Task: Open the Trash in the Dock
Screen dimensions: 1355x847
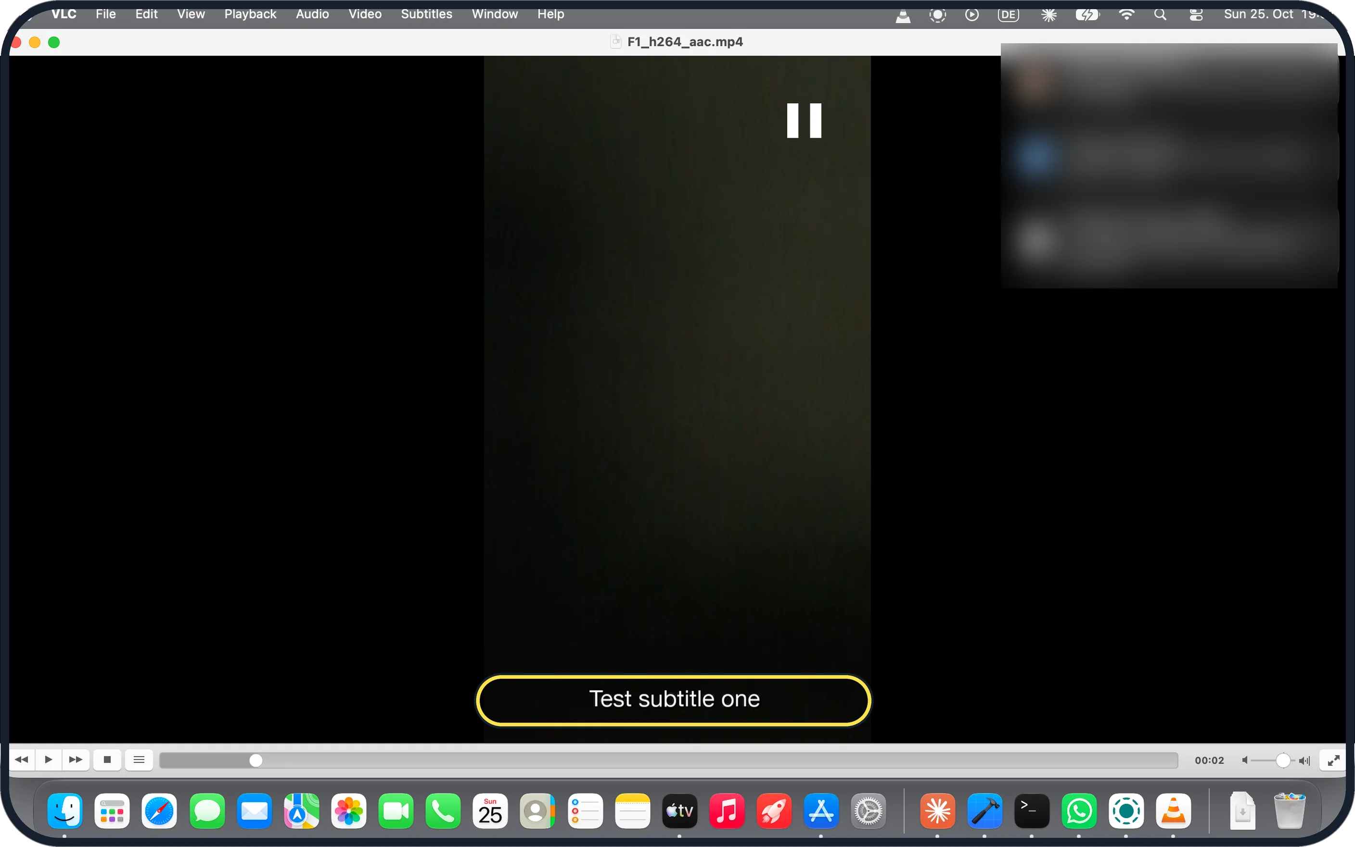Action: click(x=1290, y=810)
